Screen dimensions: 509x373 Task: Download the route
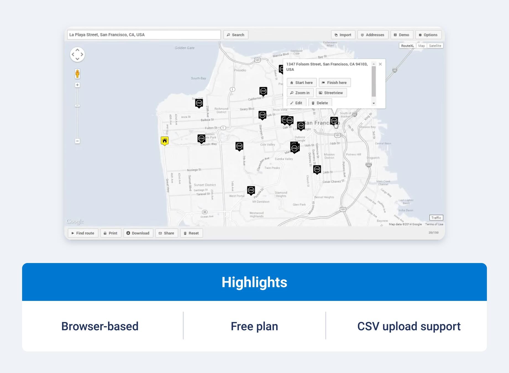(x=138, y=233)
